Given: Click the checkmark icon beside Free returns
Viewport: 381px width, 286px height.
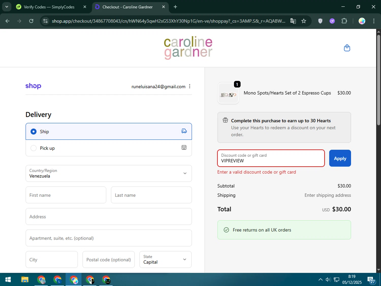Looking at the screenshot, I should (226, 230).
